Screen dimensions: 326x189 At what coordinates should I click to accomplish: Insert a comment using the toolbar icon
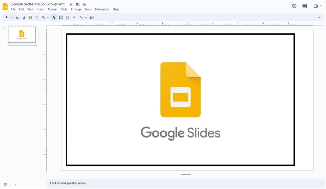click(92, 17)
